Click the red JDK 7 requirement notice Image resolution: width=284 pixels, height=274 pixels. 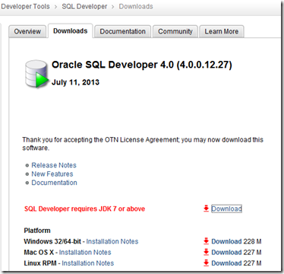(x=84, y=209)
